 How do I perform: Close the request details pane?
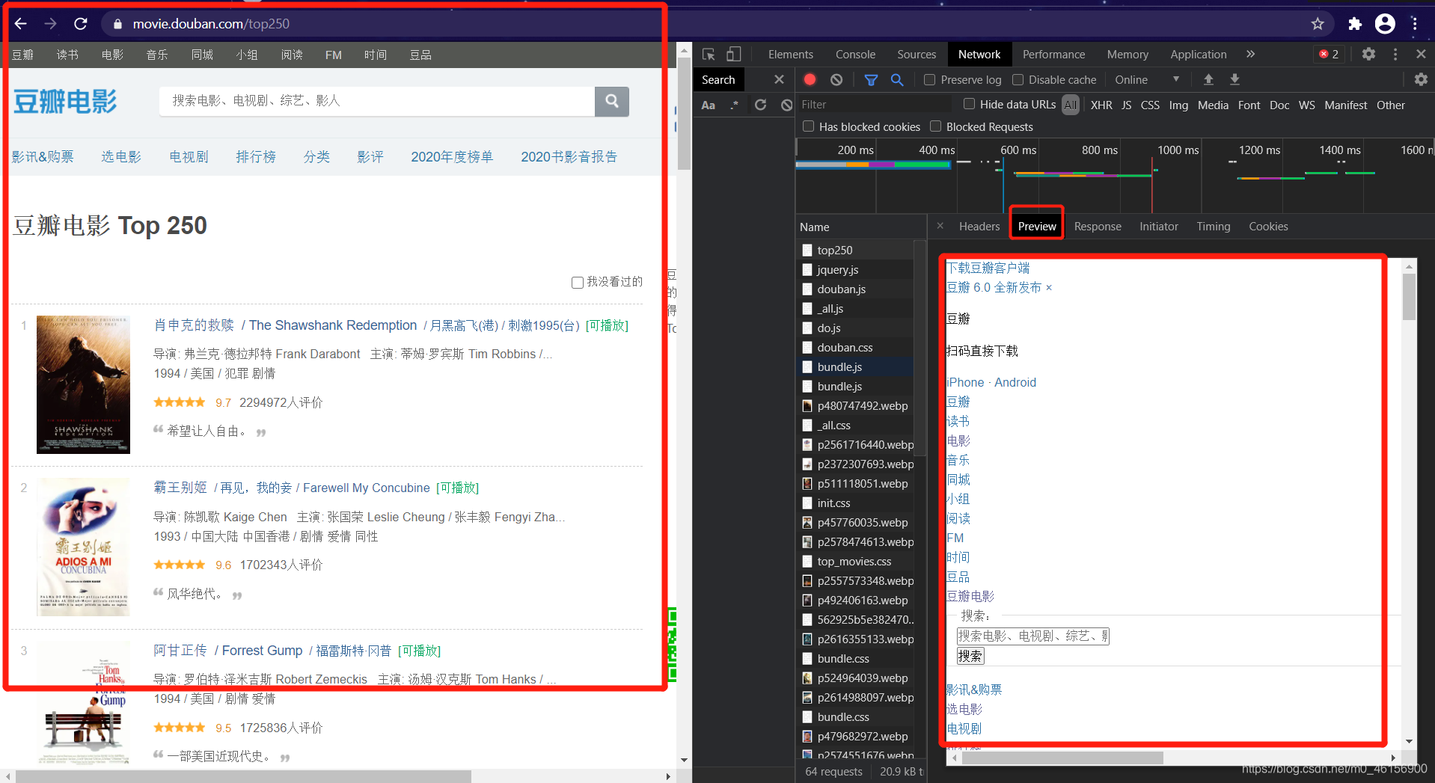(x=940, y=226)
